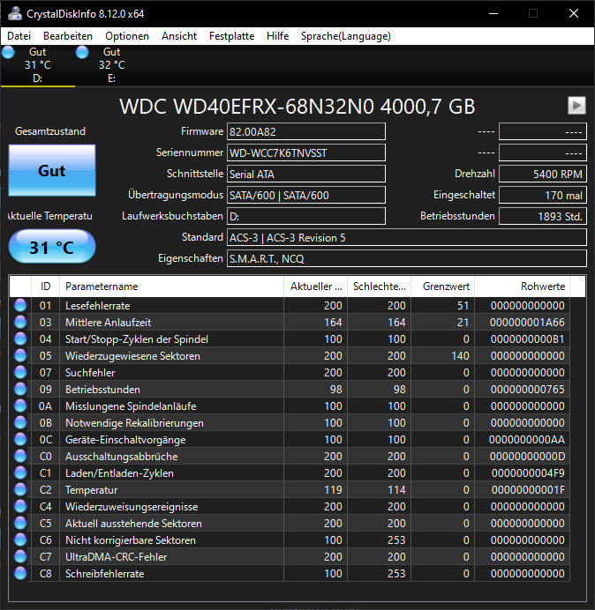This screenshot has width=595, height=610.
Task: Click the Standard ACS-3 field
Action: pos(407,237)
